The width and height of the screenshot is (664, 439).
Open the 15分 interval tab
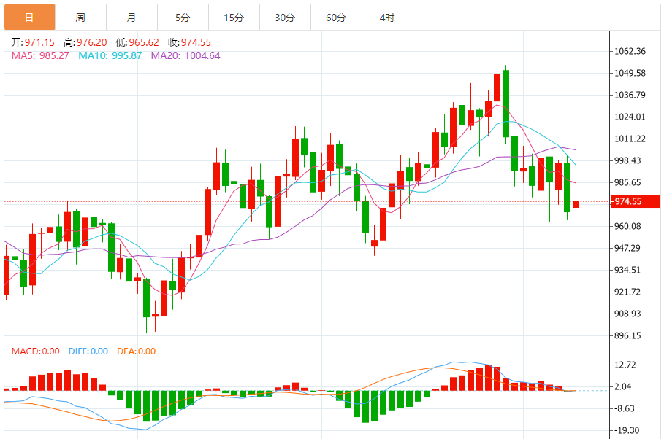click(x=234, y=18)
